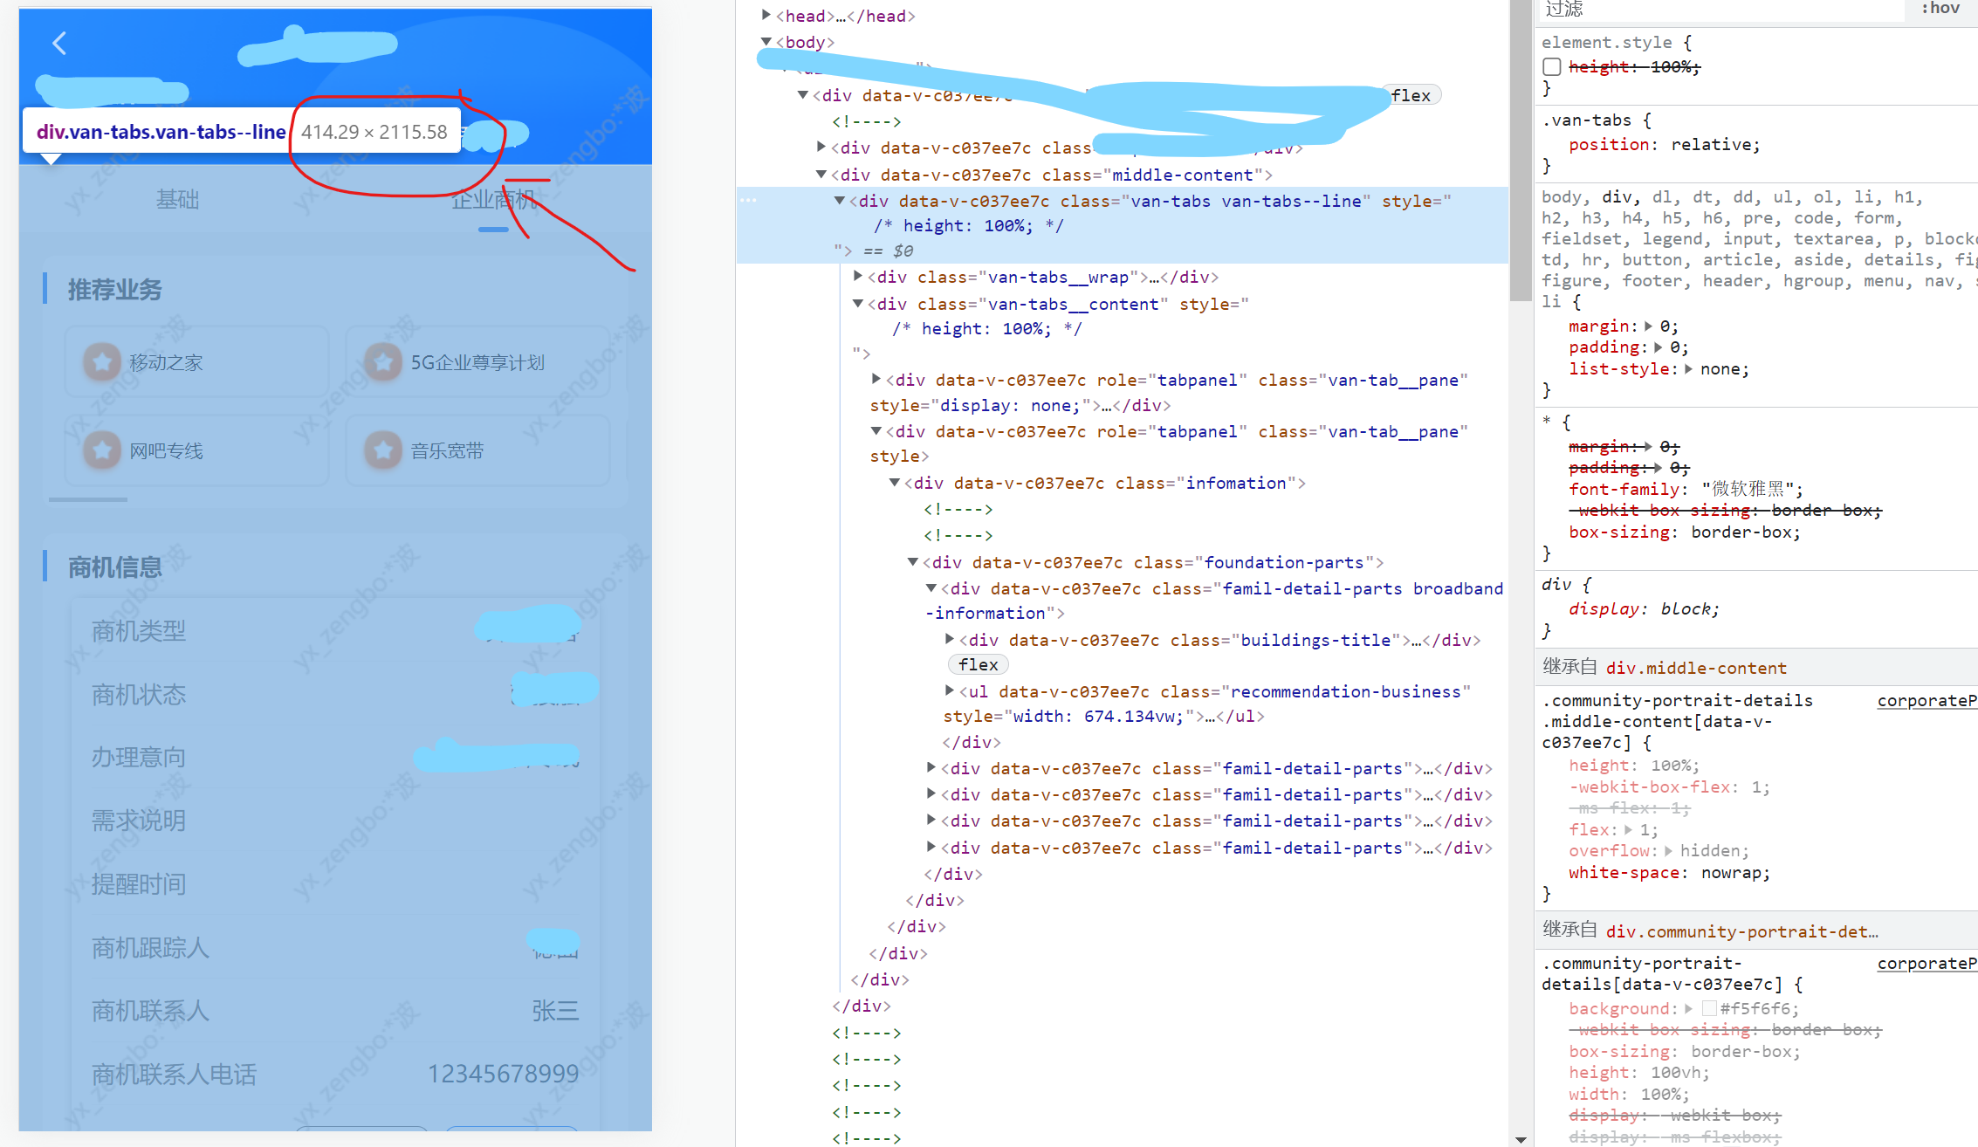Expand the head node in the DOM tree
The width and height of the screenshot is (1978, 1147).
tap(766, 15)
